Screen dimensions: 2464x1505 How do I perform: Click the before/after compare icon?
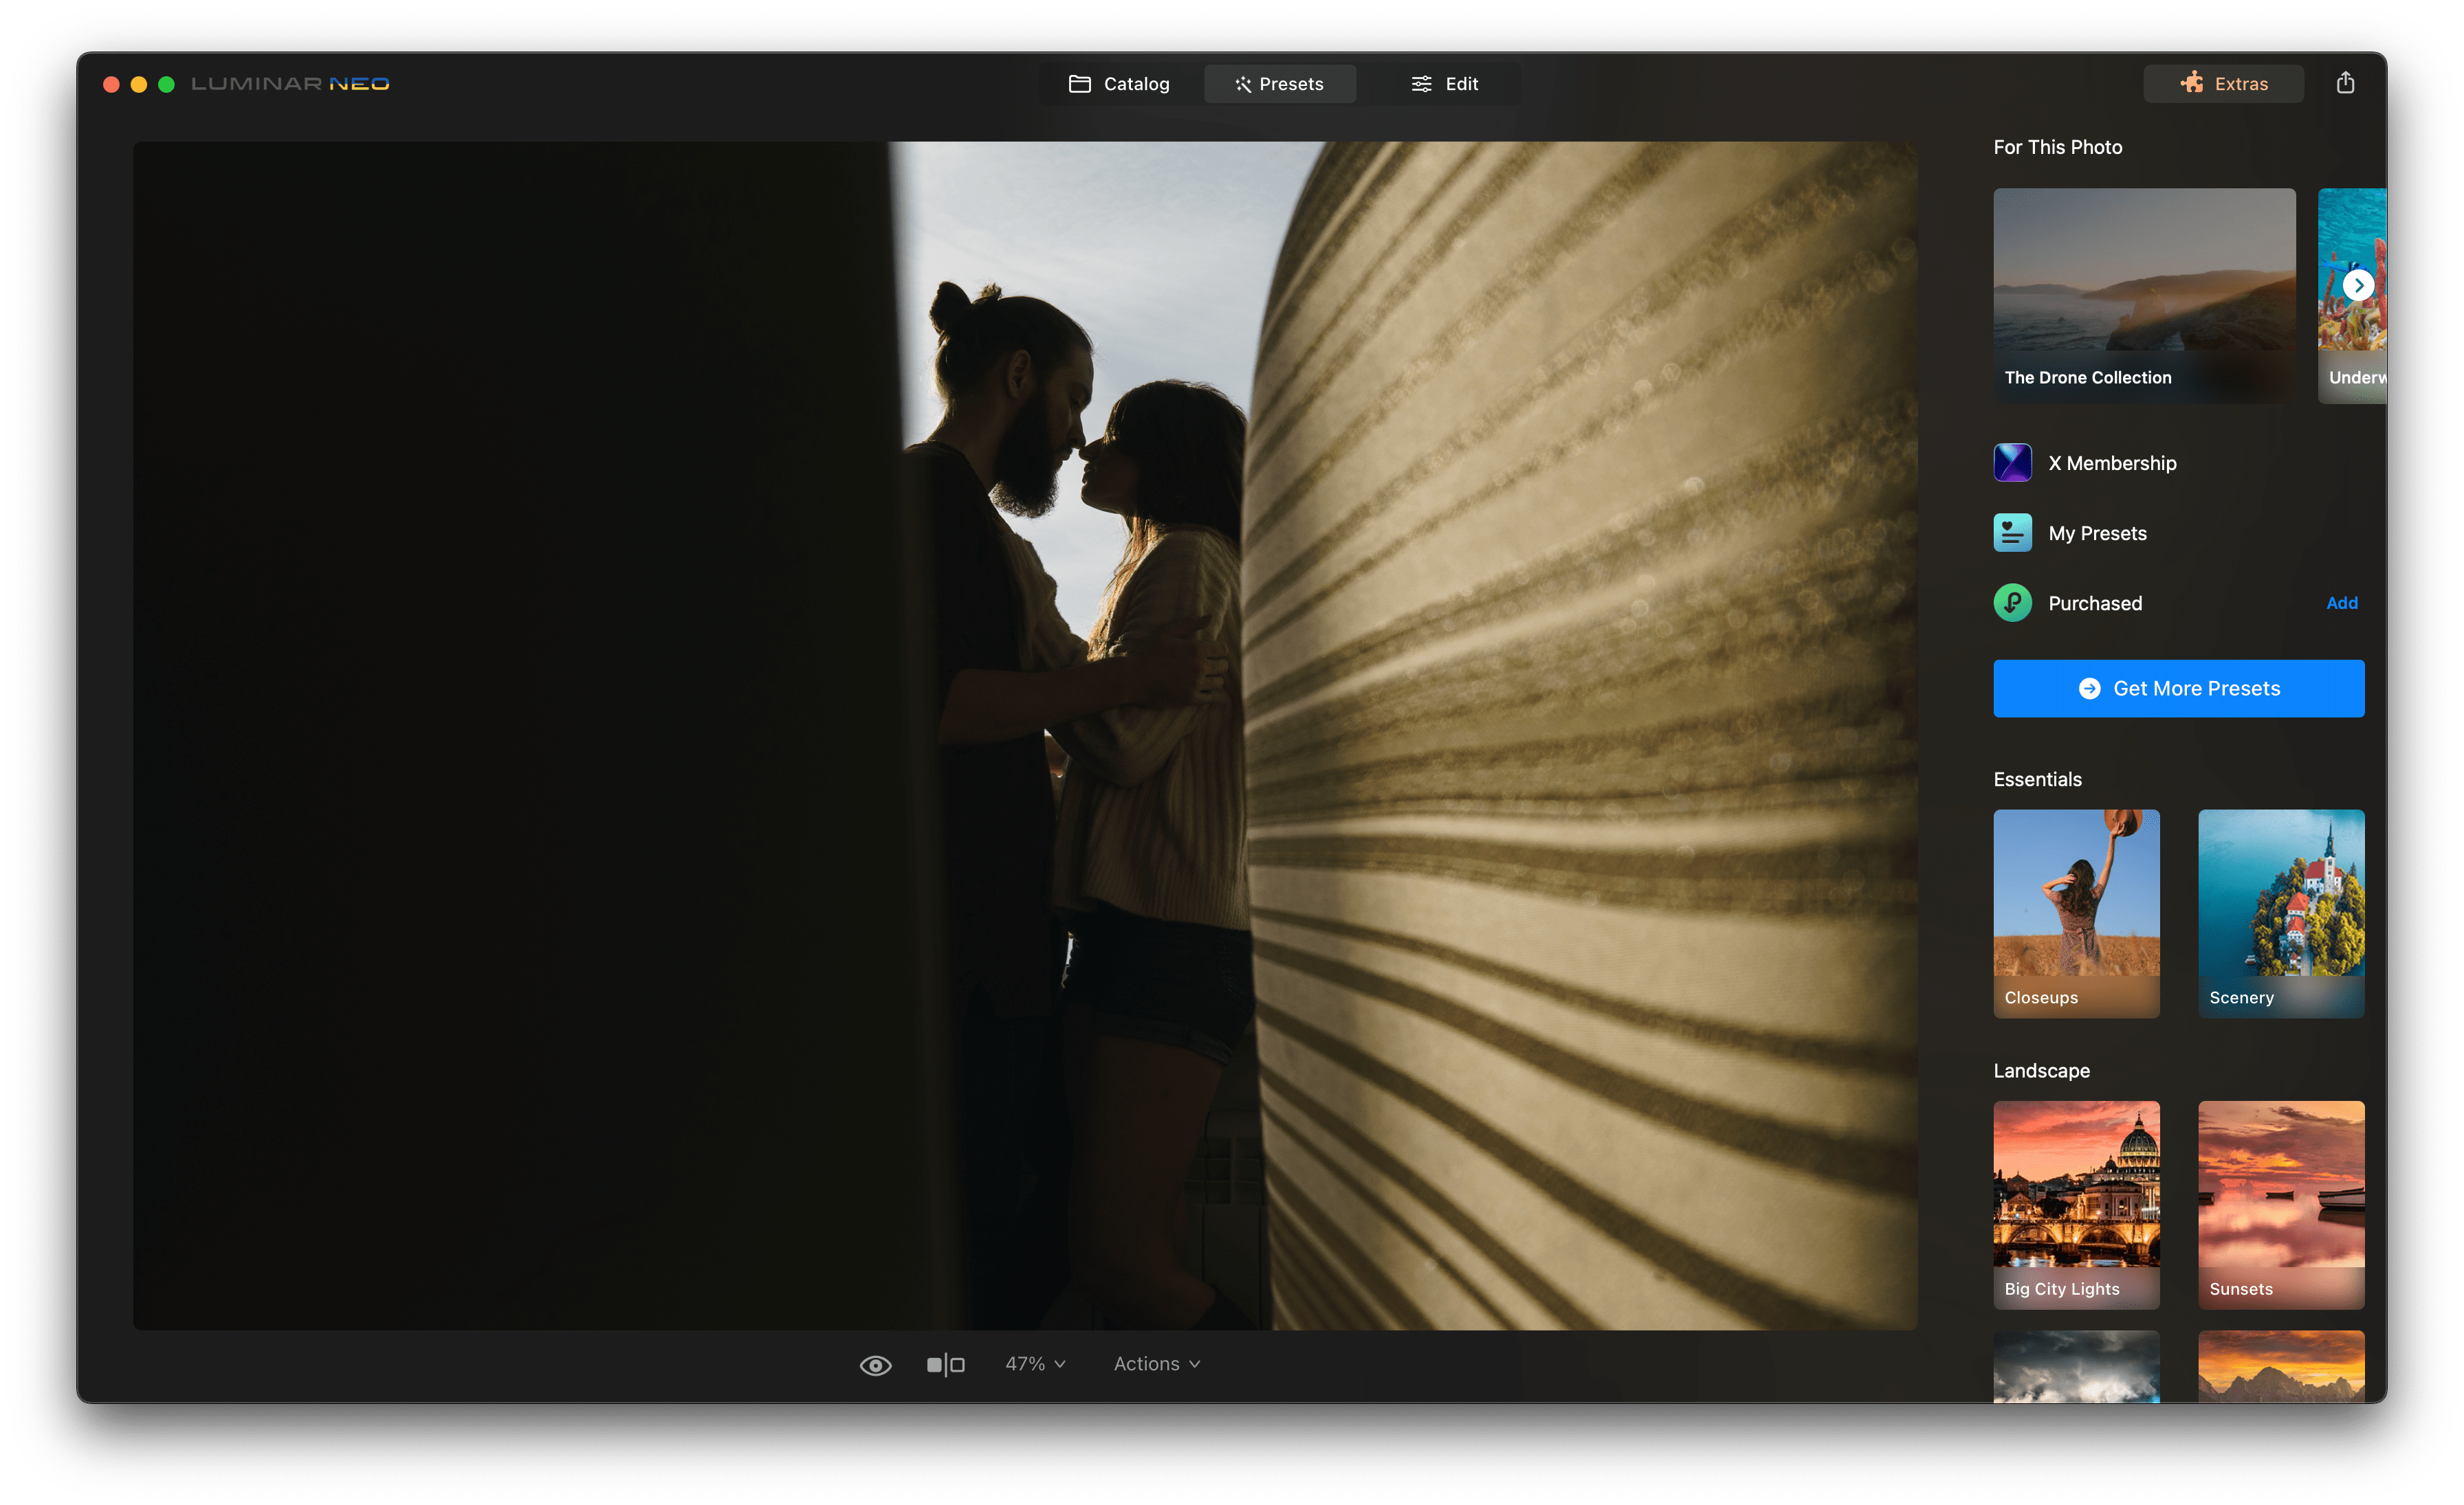pos(945,1364)
